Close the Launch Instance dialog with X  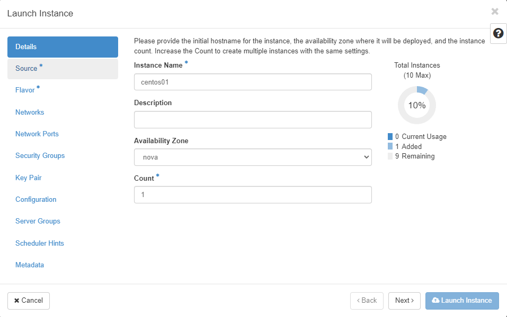pos(495,12)
